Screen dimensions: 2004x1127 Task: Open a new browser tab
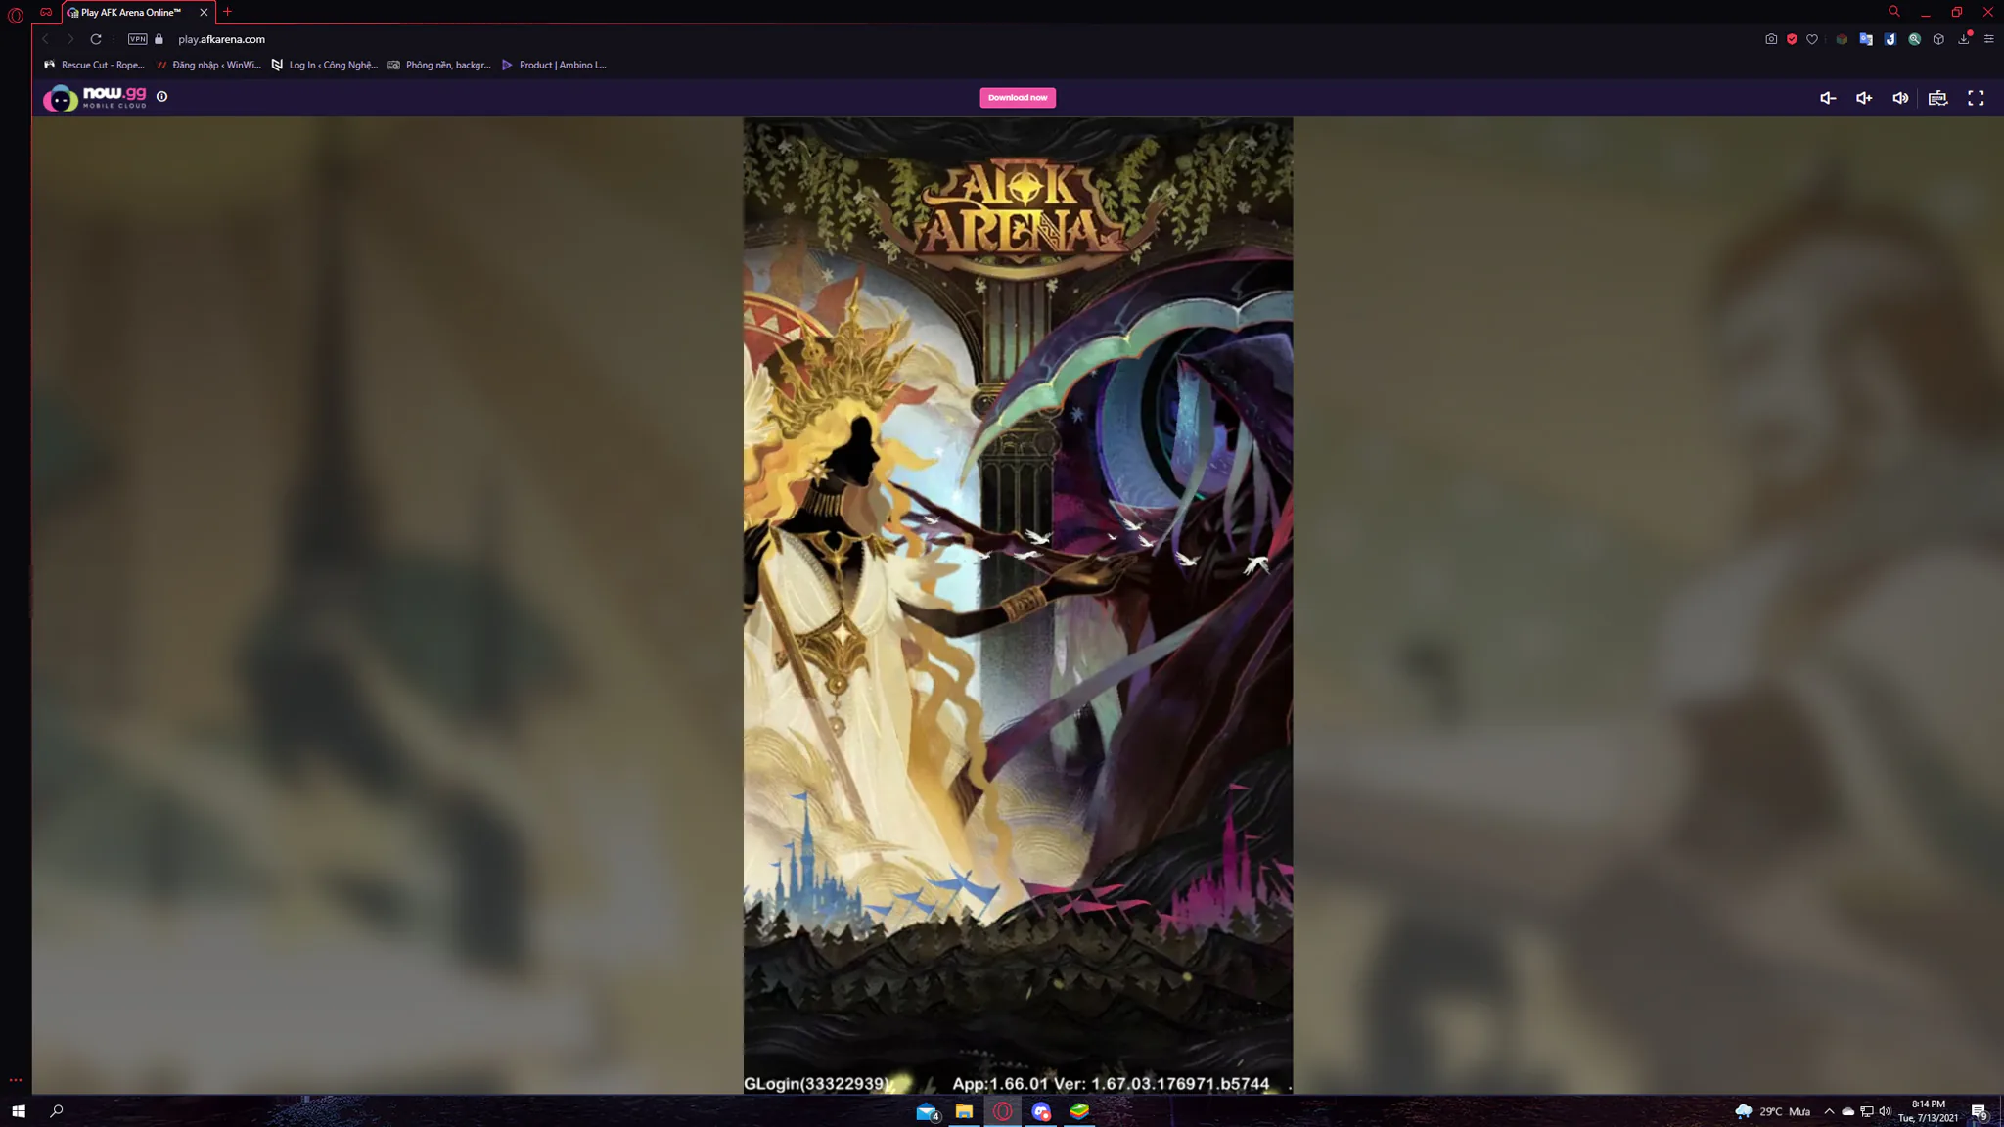[x=227, y=12]
